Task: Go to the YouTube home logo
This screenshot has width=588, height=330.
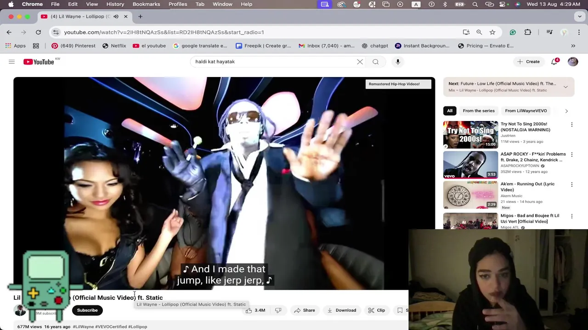Action: click(39, 62)
